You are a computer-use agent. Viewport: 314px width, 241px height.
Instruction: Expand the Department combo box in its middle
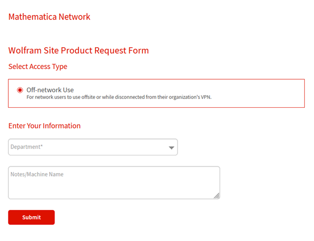pyautogui.click(x=93, y=147)
